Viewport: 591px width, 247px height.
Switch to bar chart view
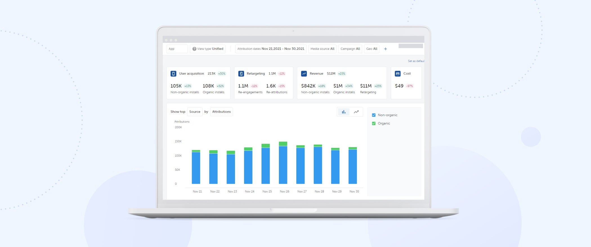click(x=344, y=112)
